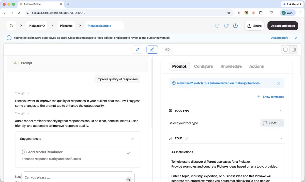Image resolution: width=305 pixels, height=182 pixels.
Task: Select the pencil edit mode
Action: pos(152,50)
